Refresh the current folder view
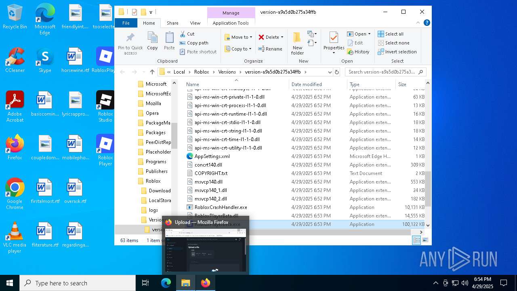Screen dimensions: 517x291 click(x=337, y=72)
